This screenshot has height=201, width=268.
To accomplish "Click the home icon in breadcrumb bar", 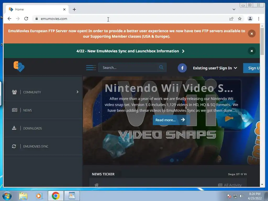I will coord(97,185).
